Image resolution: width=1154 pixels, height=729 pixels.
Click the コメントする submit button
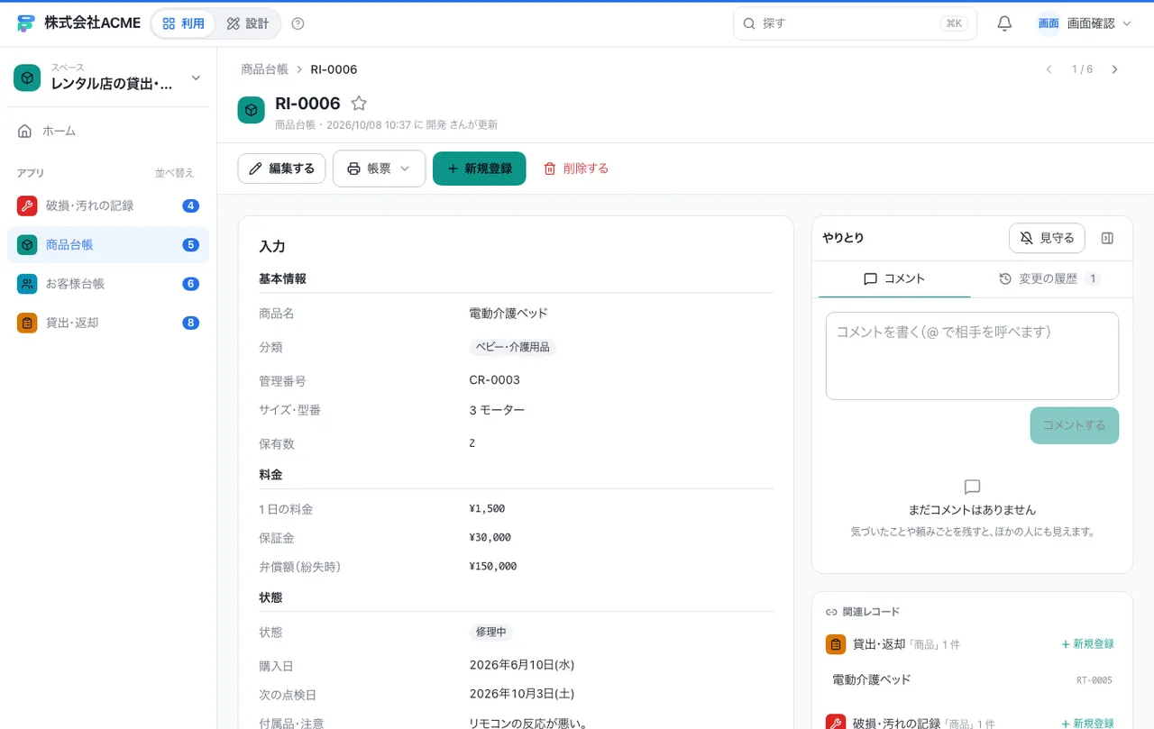(x=1074, y=425)
